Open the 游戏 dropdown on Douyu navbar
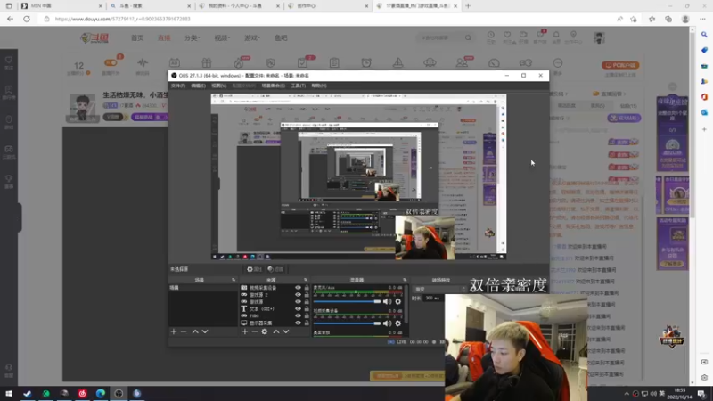Viewport: 713px width, 401px height. point(252,37)
